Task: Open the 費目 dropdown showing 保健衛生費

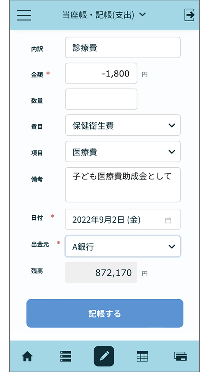Action: coord(123,125)
